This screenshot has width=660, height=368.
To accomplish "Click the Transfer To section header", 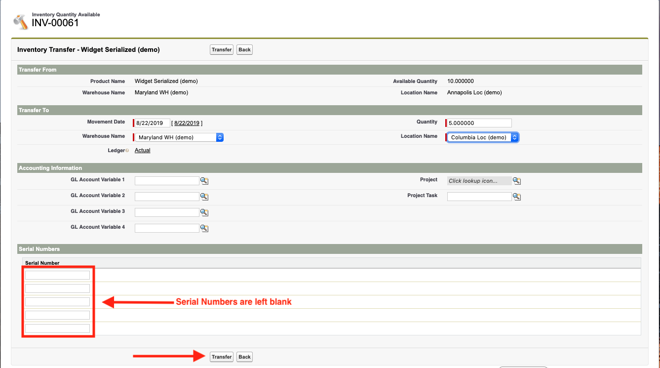I will click(330, 110).
